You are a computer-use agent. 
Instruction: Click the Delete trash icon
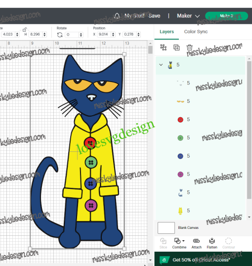pyautogui.click(x=189, y=47)
